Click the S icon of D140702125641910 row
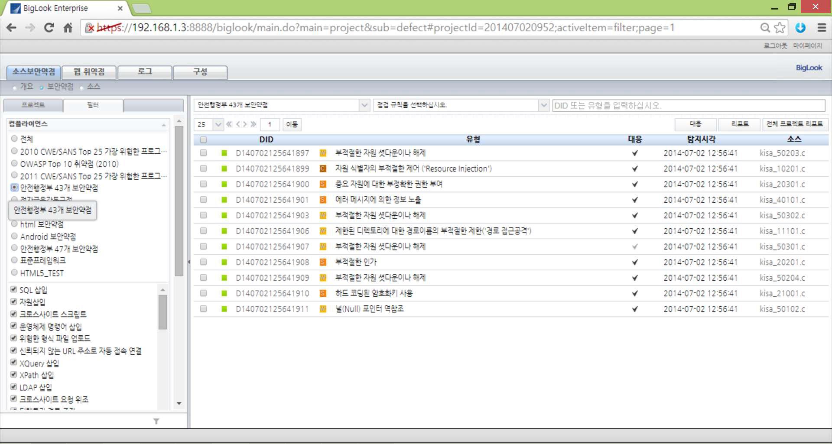 323,293
